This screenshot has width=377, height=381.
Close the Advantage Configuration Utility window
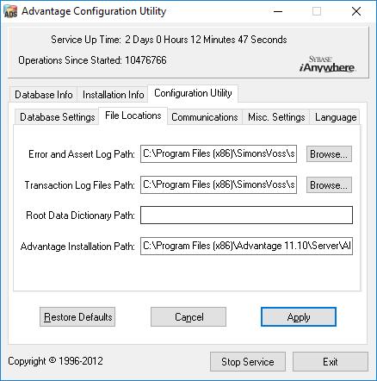coord(356,11)
